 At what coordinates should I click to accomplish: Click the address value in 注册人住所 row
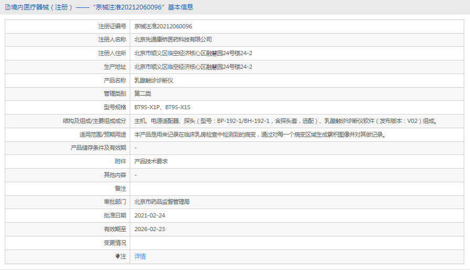click(193, 54)
